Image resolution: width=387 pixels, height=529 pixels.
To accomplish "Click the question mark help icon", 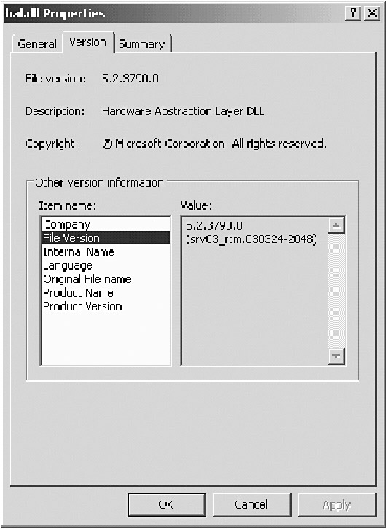I will coord(353,14).
